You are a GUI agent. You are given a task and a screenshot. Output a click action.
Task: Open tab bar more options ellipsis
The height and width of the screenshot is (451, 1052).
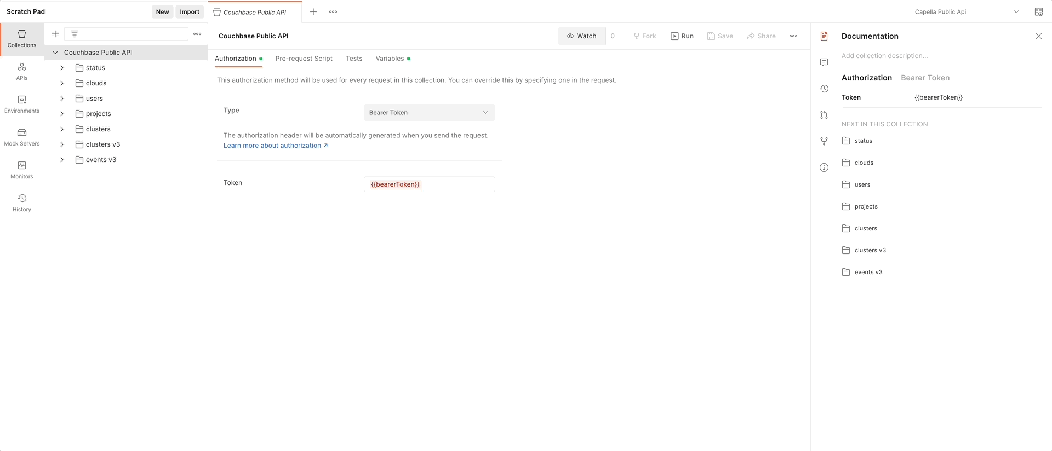pyautogui.click(x=333, y=11)
